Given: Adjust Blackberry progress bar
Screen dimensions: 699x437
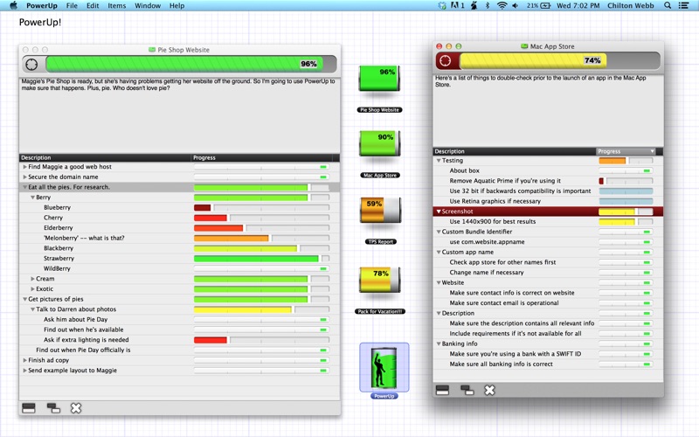Looking at the screenshot, I should 261,248.
